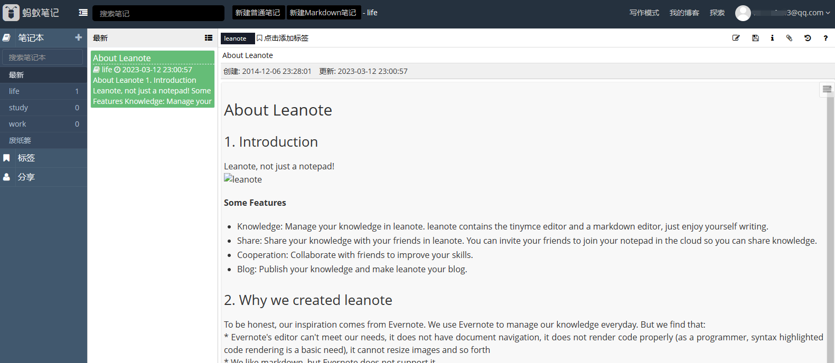Focus the 搜索笔记本 notebook search field
Image resolution: width=835 pixels, height=363 pixels.
tap(43, 57)
